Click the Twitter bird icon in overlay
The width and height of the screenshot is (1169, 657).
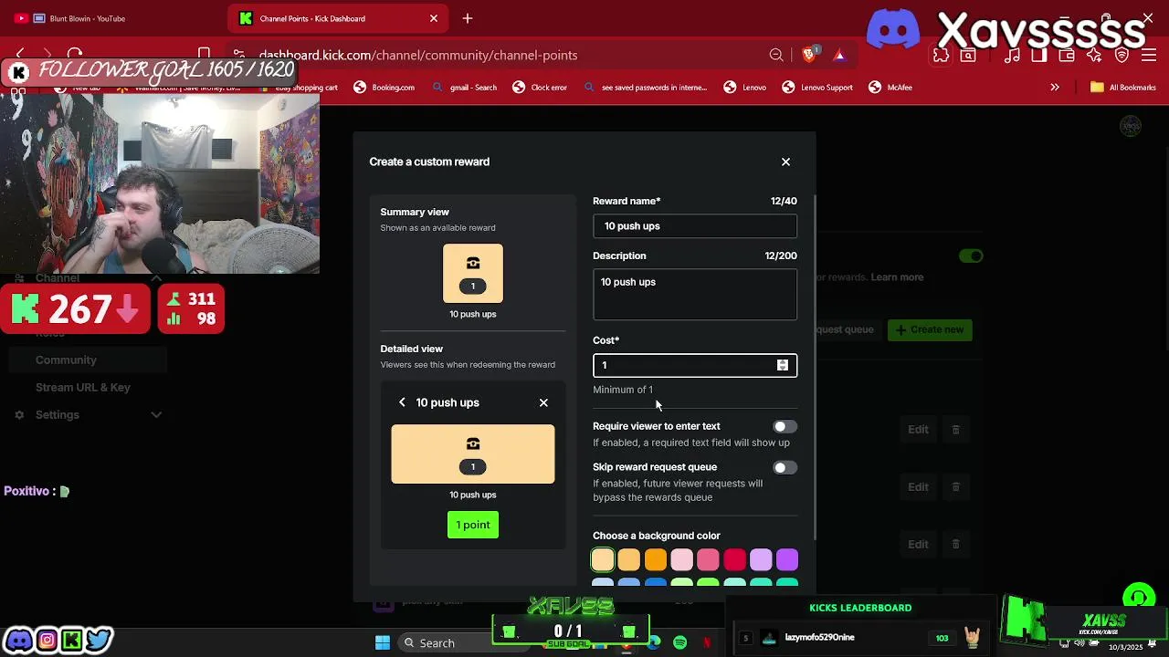pos(99,640)
